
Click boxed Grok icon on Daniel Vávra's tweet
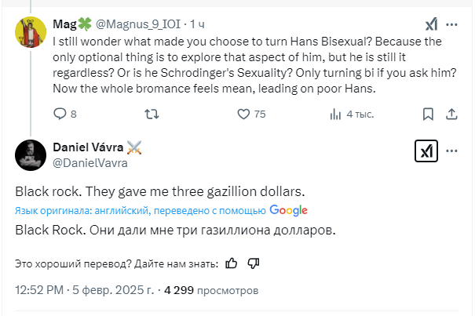[x=426, y=150]
